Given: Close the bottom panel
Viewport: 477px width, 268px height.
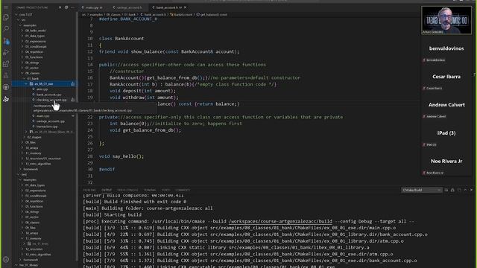Looking at the screenshot, I should (x=472, y=190).
